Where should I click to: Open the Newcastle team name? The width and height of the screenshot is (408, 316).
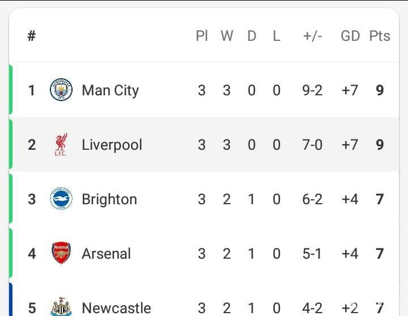point(116,308)
